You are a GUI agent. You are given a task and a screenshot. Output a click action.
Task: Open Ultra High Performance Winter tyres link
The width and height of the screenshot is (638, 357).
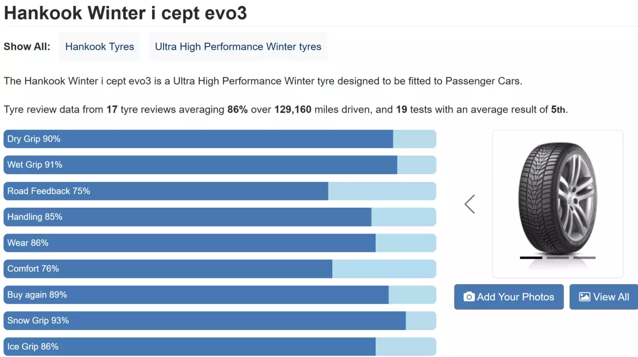(x=238, y=47)
